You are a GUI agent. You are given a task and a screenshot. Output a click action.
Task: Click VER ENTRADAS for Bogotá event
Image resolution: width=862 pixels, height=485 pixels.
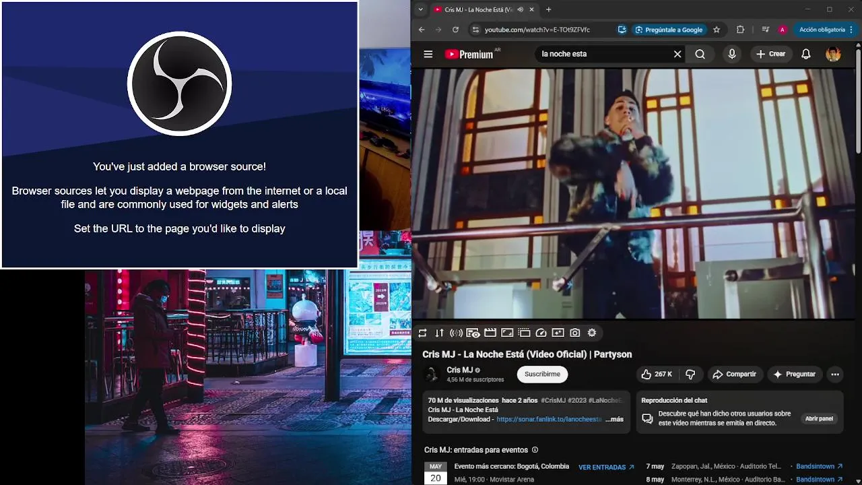[606, 467]
